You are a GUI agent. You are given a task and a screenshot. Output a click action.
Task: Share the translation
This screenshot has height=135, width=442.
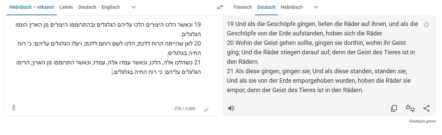426,108
